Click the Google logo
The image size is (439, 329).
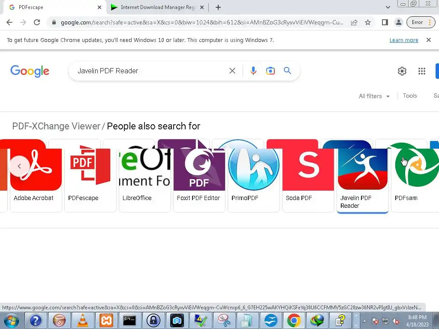tap(30, 71)
